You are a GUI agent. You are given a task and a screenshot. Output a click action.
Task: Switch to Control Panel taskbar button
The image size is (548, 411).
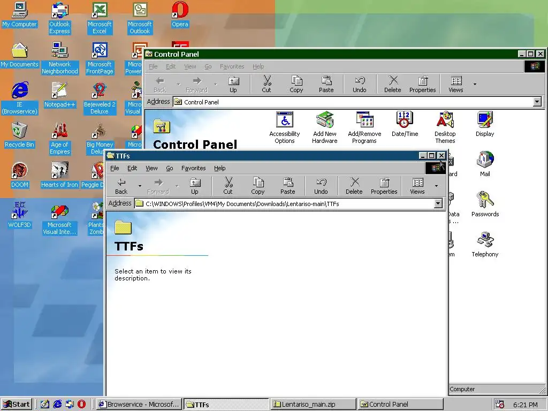[x=400, y=405]
